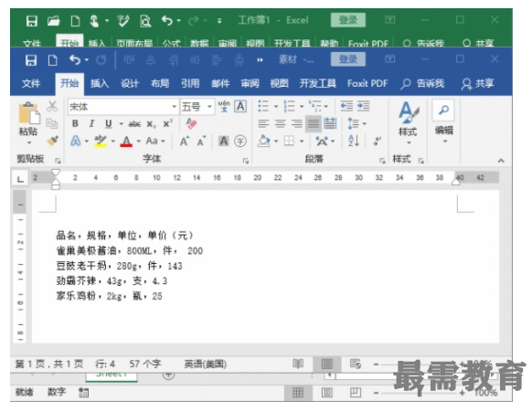This screenshot has height=412, width=532.
Task: Click 共享 share button in Word
Action: point(477,83)
